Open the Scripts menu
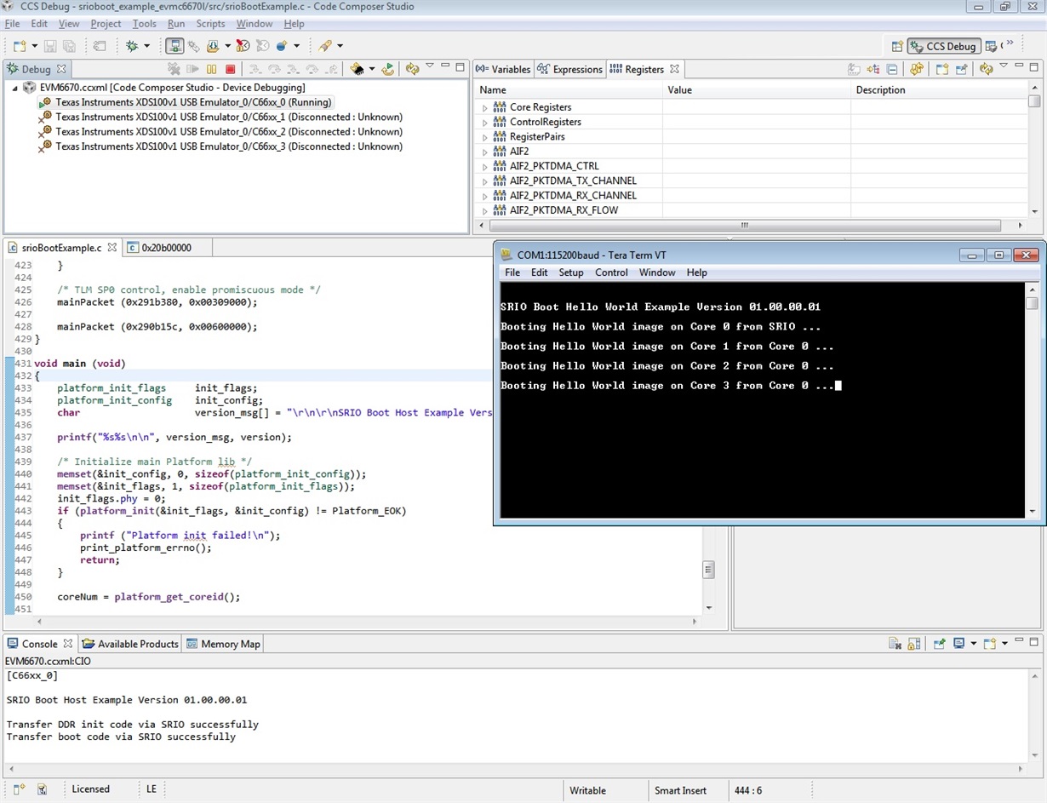Image resolution: width=1047 pixels, height=803 pixels. pos(210,24)
